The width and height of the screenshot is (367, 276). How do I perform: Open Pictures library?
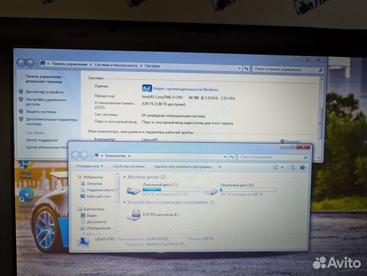point(99,228)
